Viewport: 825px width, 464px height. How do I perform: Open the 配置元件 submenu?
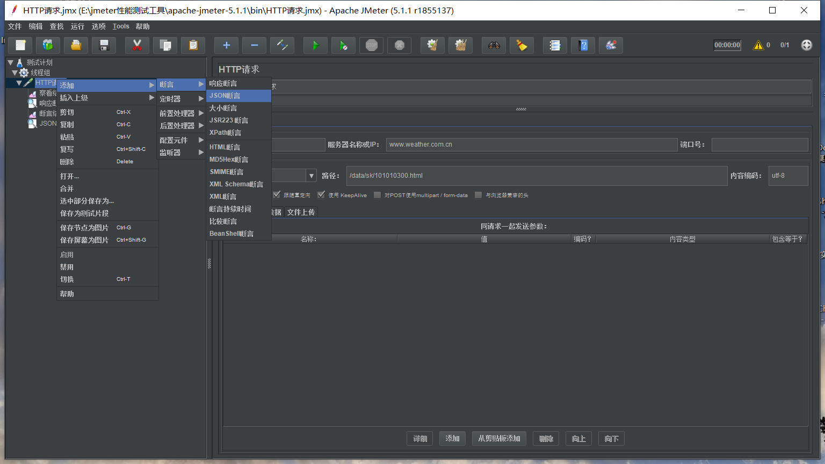point(182,140)
